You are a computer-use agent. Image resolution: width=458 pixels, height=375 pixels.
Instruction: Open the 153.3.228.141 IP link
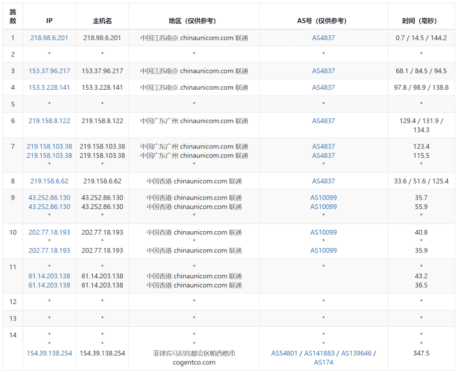click(49, 87)
